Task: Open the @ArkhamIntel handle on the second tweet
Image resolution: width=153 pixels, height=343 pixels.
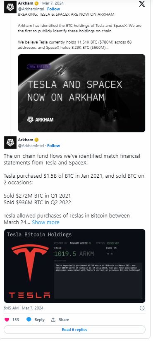Action: tap(31, 145)
